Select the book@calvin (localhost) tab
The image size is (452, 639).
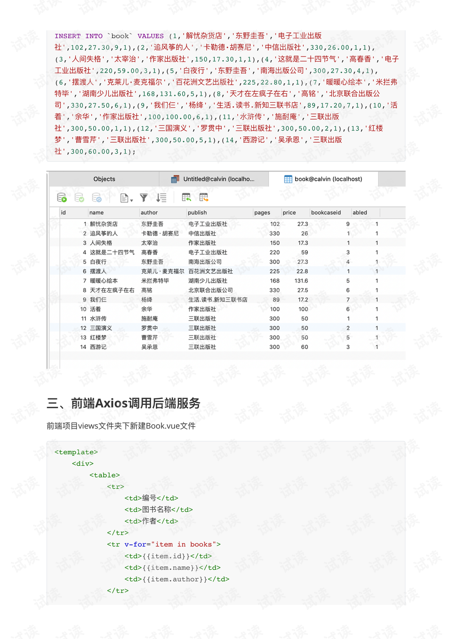pyautogui.click(x=323, y=179)
